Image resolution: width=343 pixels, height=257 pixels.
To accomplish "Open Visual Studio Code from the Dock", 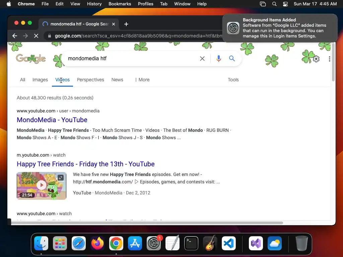I will [229, 243].
